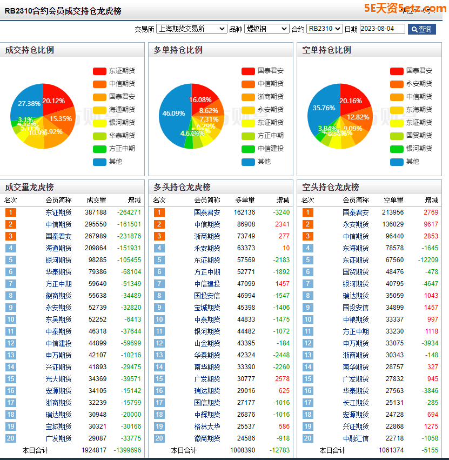
Task: Open 中信建投 in the 多头持仓龙虎榜 table
Action: click(x=207, y=284)
